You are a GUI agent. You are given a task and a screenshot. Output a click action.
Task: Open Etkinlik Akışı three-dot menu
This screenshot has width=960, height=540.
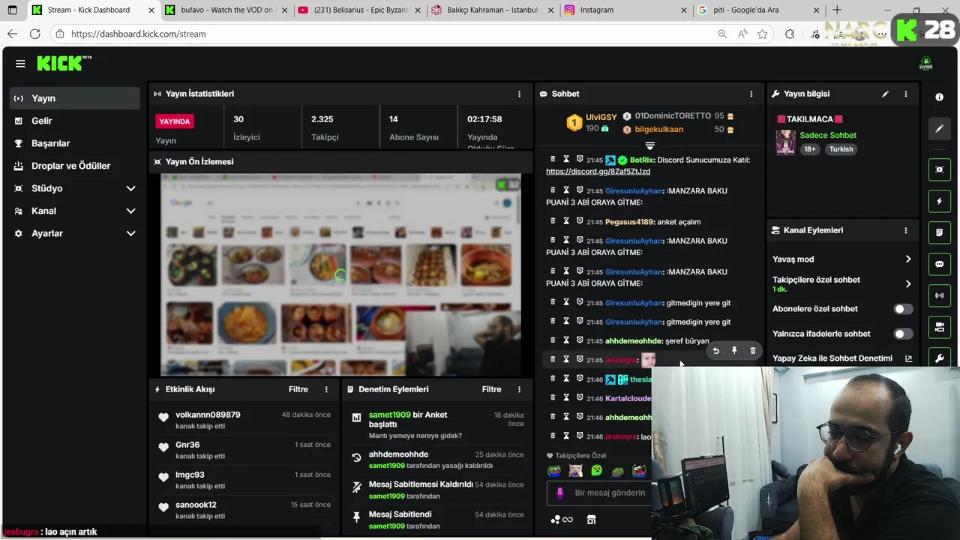[x=326, y=389]
